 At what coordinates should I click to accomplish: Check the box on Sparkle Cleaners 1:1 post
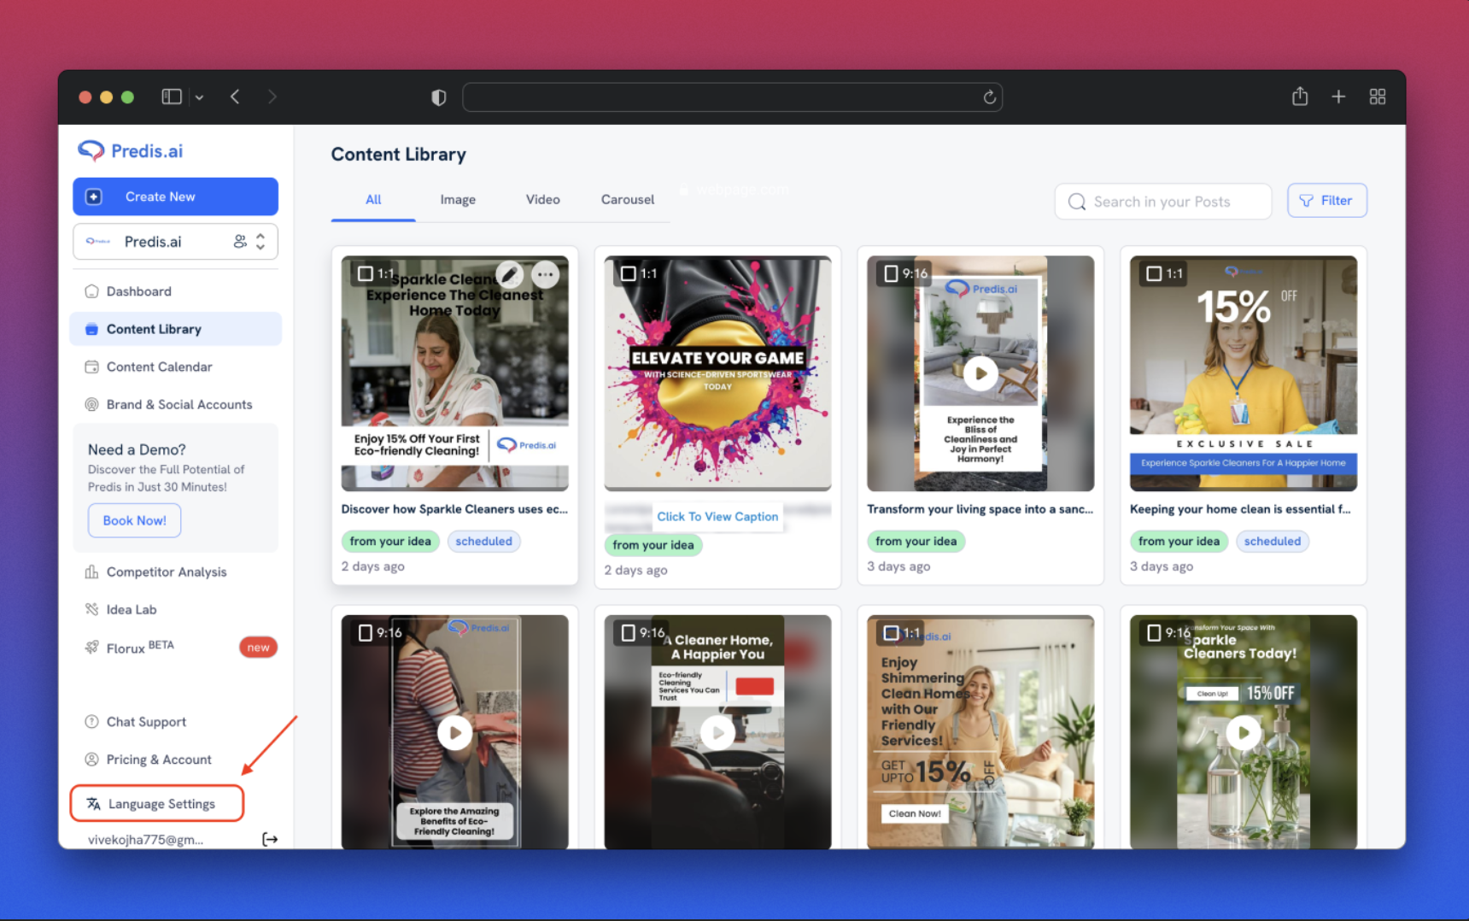(366, 273)
